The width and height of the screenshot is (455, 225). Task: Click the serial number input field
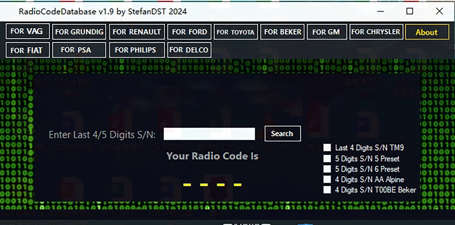tap(209, 134)
